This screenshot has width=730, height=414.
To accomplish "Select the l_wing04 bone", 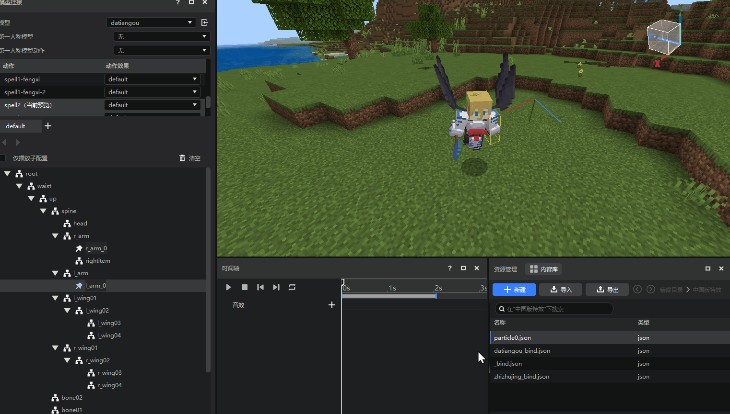I will point(109,336).
